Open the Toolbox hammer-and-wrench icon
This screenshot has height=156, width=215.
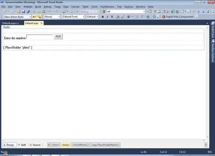coord(168,12)
